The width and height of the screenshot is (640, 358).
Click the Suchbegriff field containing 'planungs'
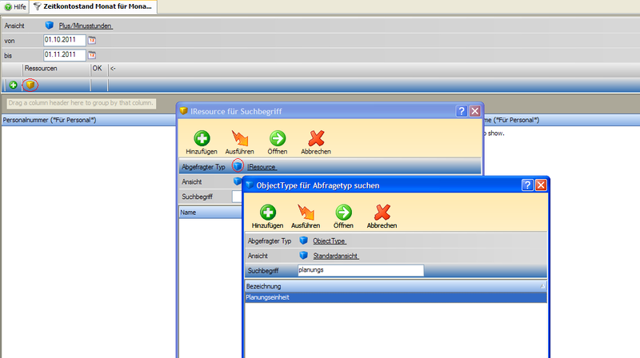click(358, 270)
